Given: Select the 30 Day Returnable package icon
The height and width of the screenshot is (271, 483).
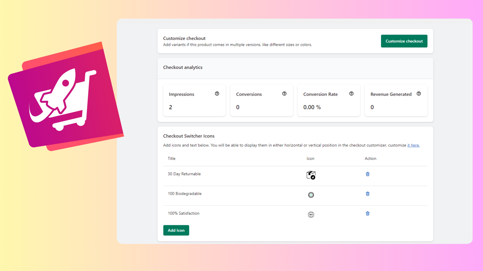Looking at the screenshot, I should click(x=311, y=175).
